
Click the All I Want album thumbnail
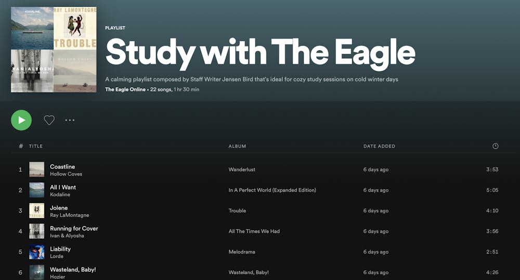[x=36, y=190]
